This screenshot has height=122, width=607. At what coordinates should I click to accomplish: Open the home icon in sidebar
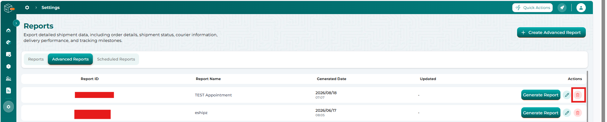8,30
